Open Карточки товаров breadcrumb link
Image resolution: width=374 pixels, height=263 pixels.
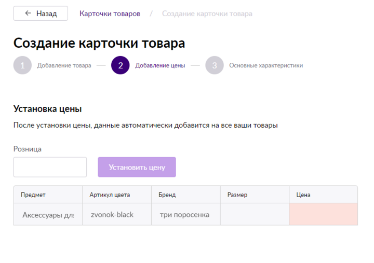point(110,13)
